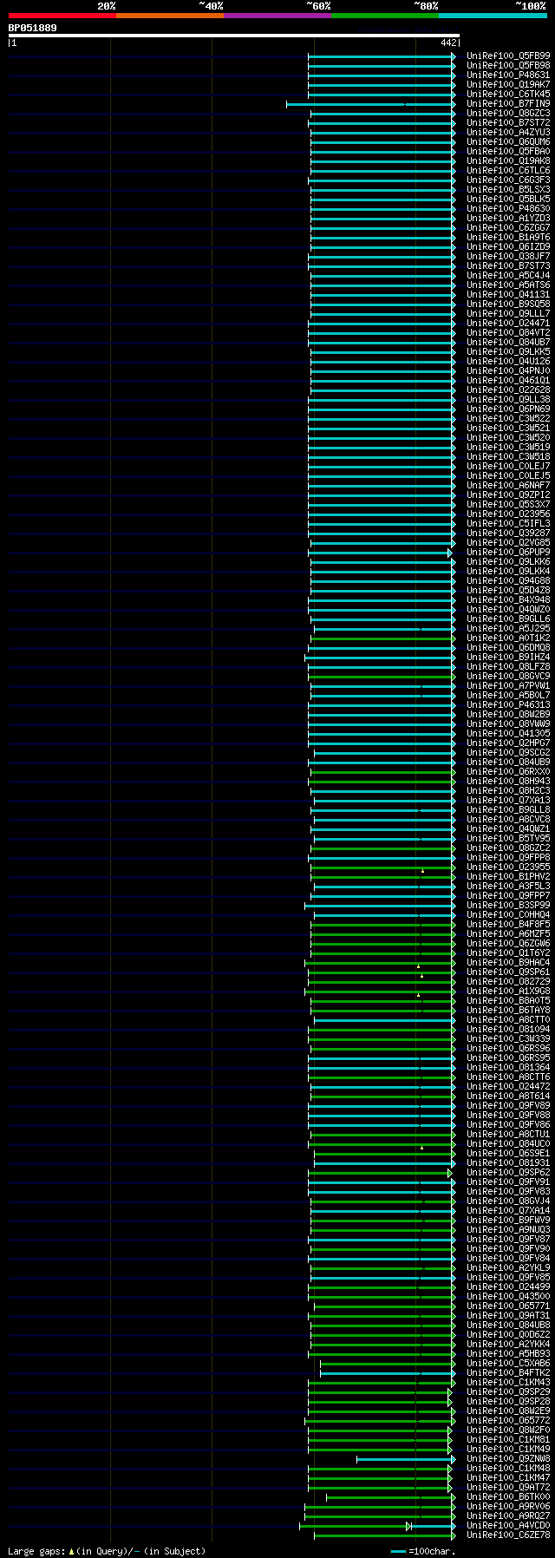This screenshot has width=555, height=1558.
Task: Click the alignment bar for UniRef100_B7FIN9
Action: point(370,104)
